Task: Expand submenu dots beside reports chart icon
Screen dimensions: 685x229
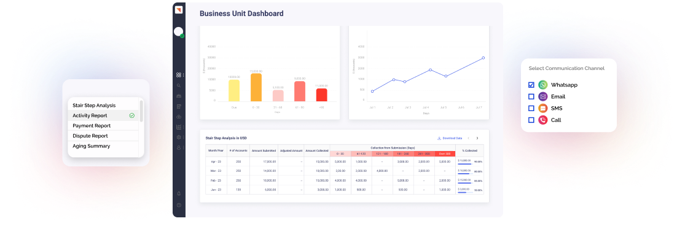Action: pos(183,127)
